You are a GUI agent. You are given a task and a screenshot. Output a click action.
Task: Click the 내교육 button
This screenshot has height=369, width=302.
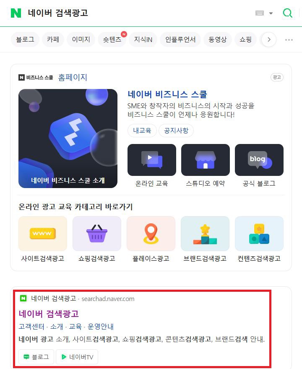[142, 131]
